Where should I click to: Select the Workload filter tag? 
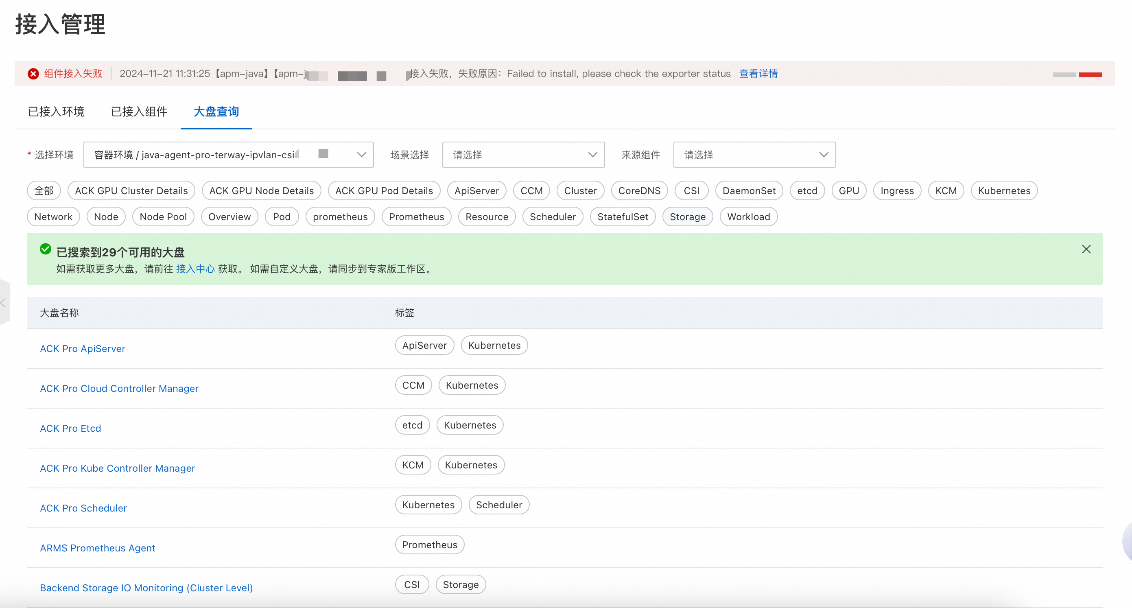pyautogui.click(x=749, y=217)
